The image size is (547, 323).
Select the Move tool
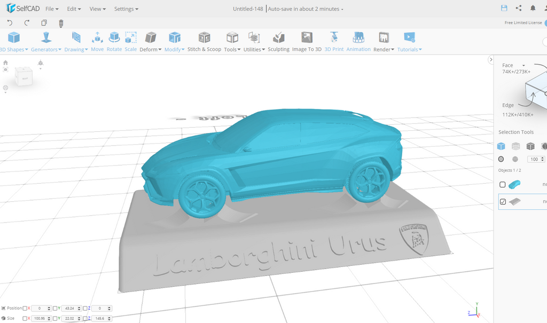[97, 42]
